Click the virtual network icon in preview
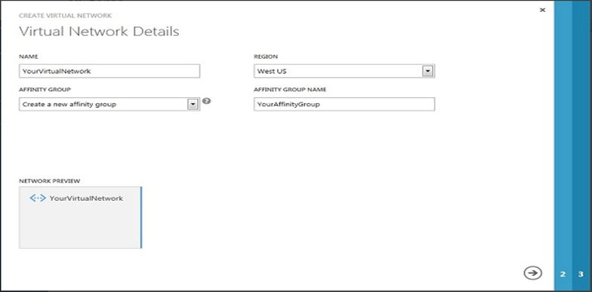The width and height of the screenshot is (592, 292). click(x=38, y=198)
